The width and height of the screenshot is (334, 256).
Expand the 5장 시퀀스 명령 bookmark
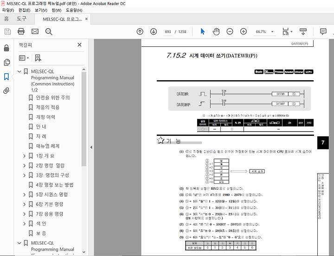(24, 195)
